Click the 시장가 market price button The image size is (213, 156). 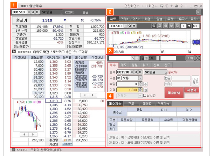pos(192,90)
